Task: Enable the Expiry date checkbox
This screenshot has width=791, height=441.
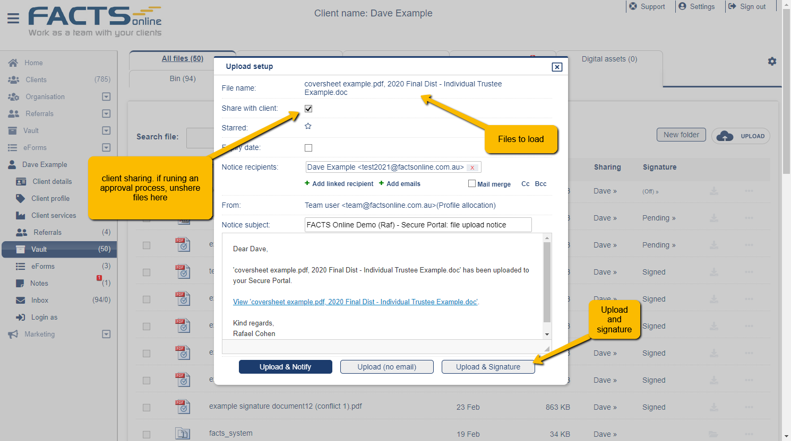Action: click(308, 148)
